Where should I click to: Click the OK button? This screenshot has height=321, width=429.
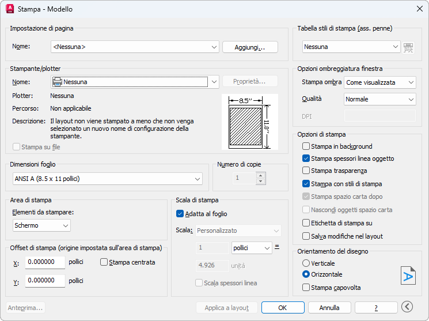283,308
